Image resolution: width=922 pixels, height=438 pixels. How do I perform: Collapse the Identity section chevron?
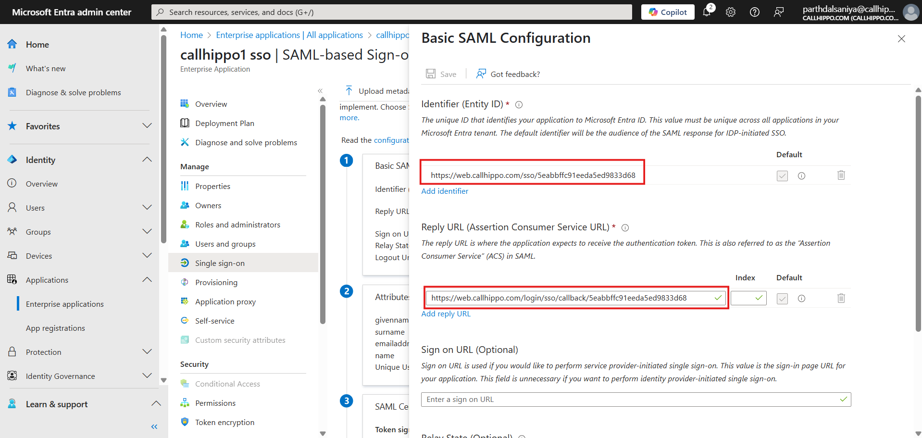pos(147,160)
